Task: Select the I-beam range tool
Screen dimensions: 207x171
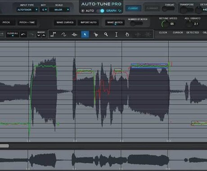Action: [117, 35]
